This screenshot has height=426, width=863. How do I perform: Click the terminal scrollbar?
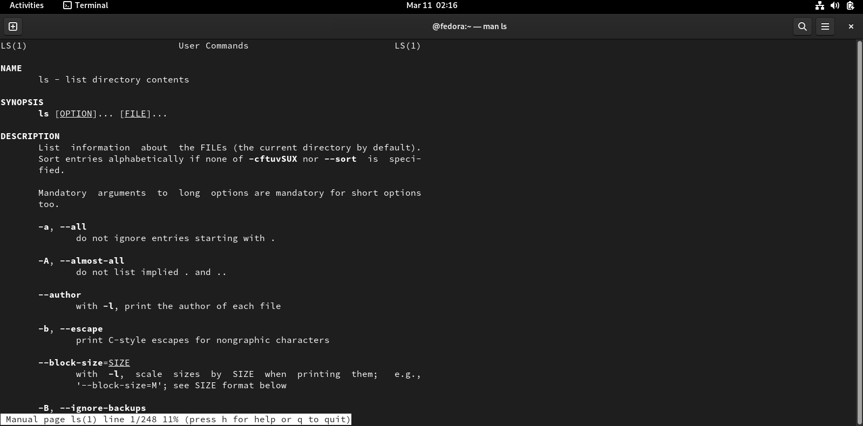point(859,232)
